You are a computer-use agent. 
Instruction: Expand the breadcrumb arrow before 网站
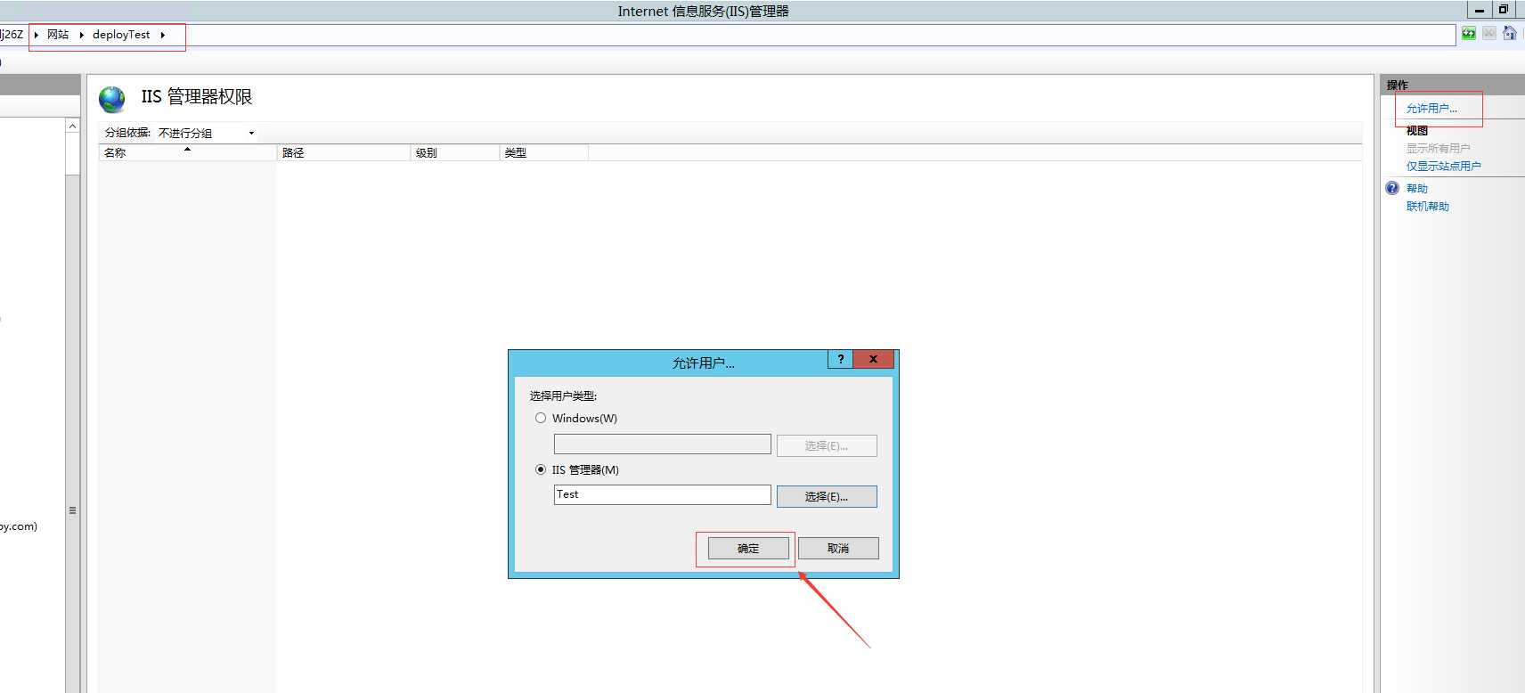(x=37, y=35)
